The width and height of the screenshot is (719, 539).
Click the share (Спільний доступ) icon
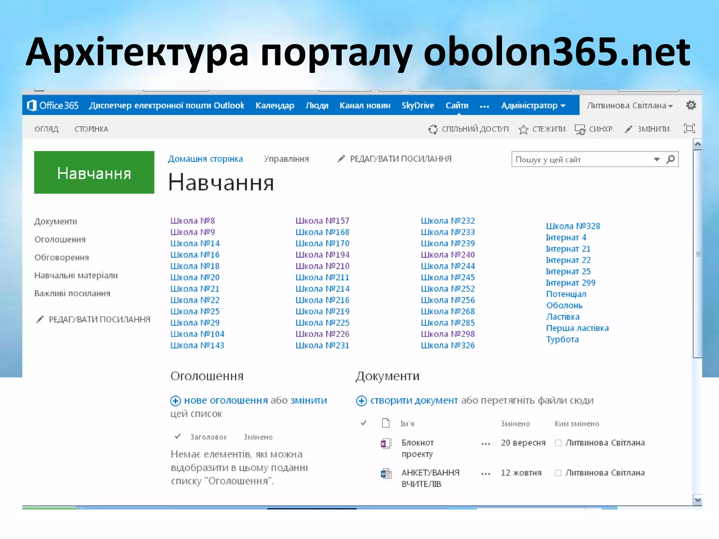click(433, 129)
